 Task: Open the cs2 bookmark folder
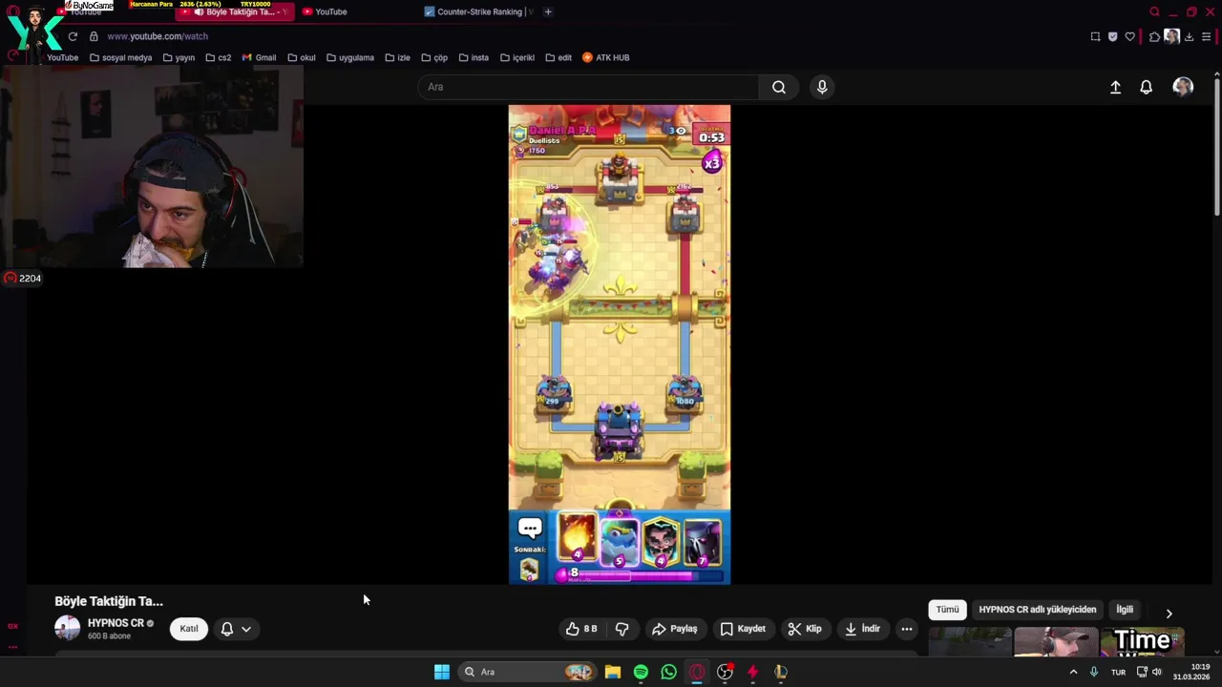point(218,57)
